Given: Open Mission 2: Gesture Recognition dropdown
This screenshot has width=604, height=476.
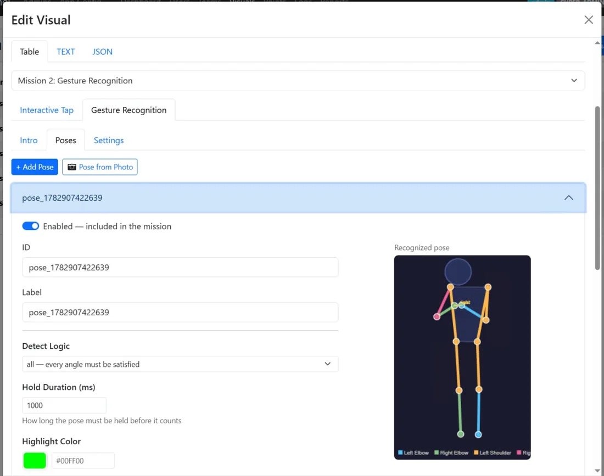Looking at the screenshot, I should tap(298, 81).
